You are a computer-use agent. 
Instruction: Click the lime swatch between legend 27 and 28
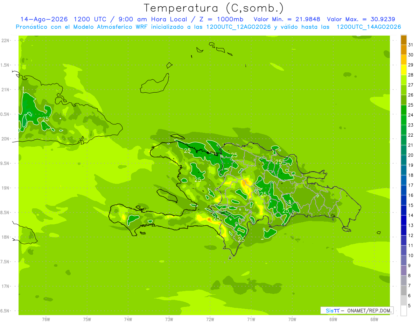click(x=404, y=80)
